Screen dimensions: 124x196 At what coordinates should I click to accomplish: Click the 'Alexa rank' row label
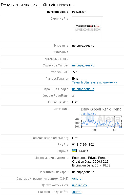coord(61,109)
